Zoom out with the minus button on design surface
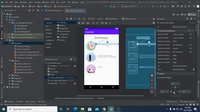Screen dimensions: 200x112 [x=152, y=84]
